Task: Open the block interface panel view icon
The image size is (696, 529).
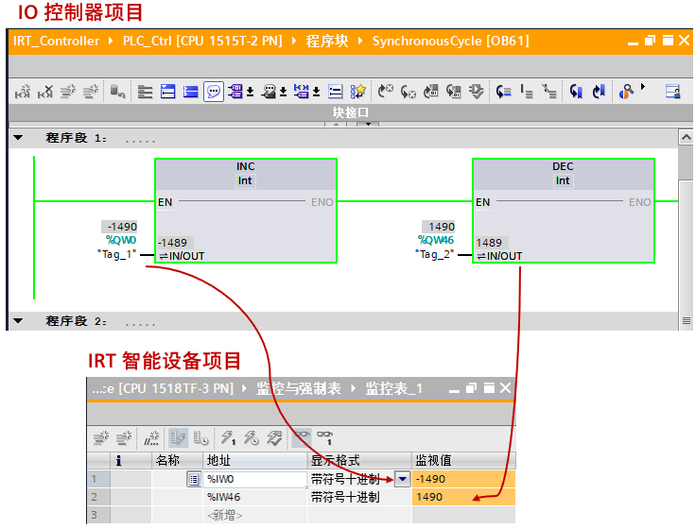Action: click(x=673, y=92)
